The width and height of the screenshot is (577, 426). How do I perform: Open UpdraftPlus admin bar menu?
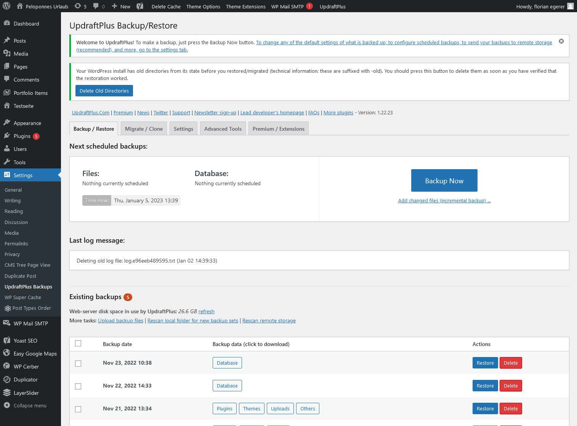[333, 6]
